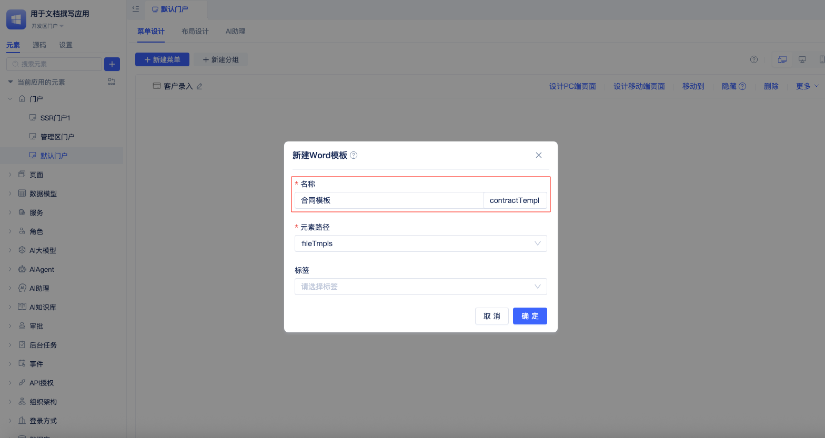The image size is (825, 438).
Task: Click the 后台任务 icon
Action: tap(22, 344)
